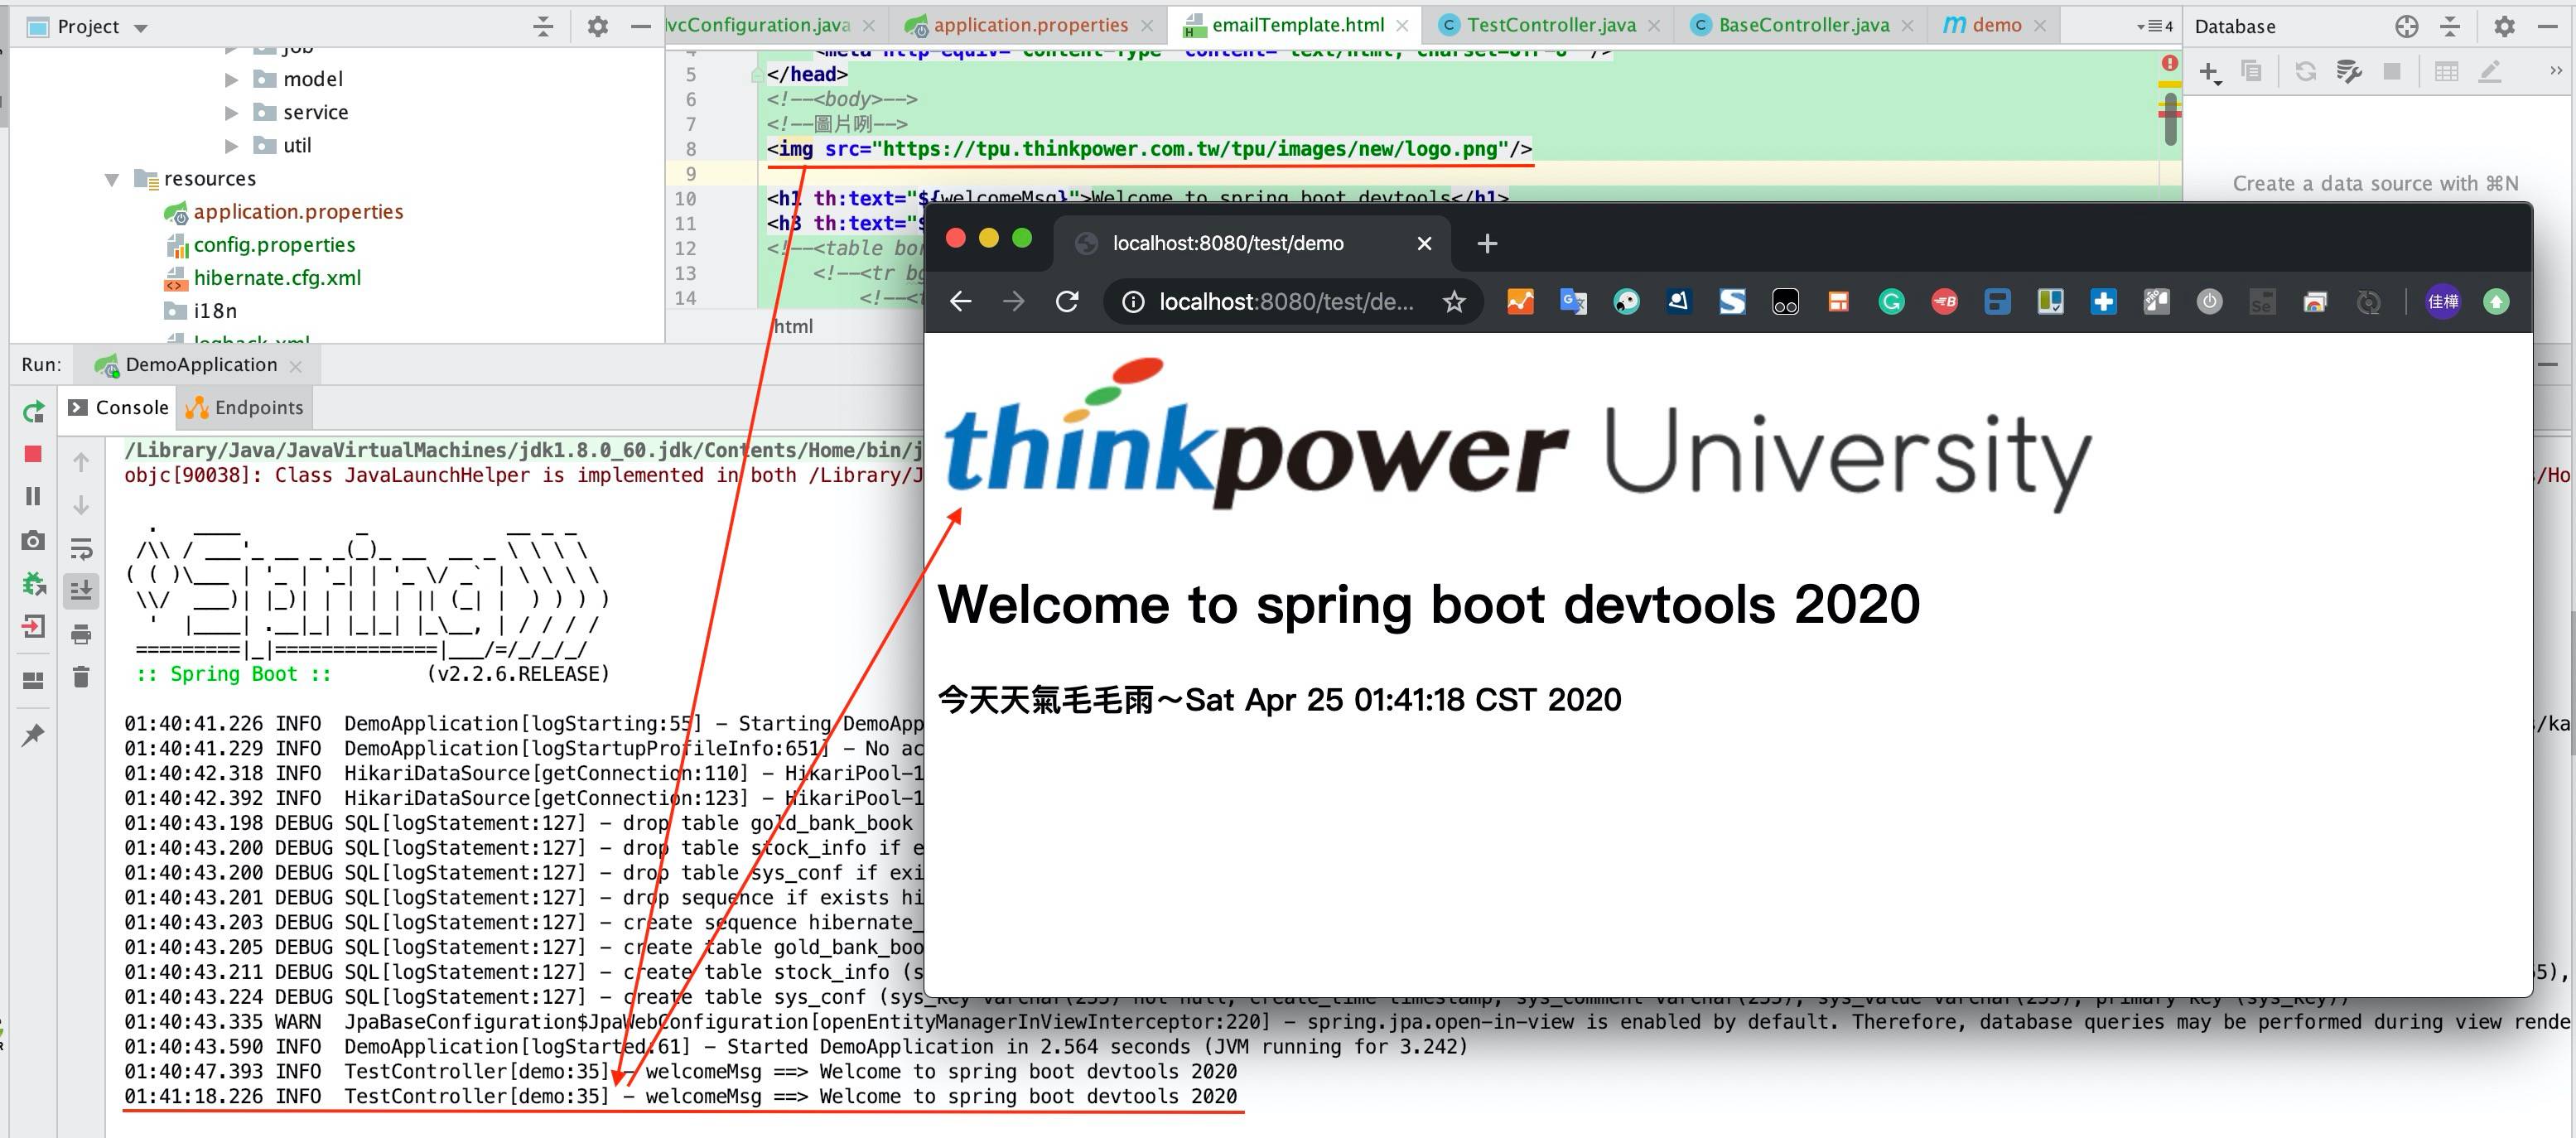Add a new data source with the plus icon
2576x1138 pixels.
coord(2209,72)
